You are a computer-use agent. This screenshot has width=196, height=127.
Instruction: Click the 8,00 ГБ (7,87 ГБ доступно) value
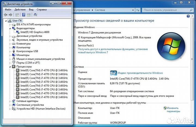[125, 83]
